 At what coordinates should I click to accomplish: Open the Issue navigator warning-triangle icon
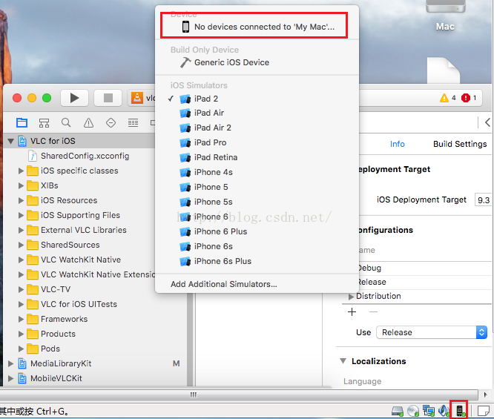88,122
